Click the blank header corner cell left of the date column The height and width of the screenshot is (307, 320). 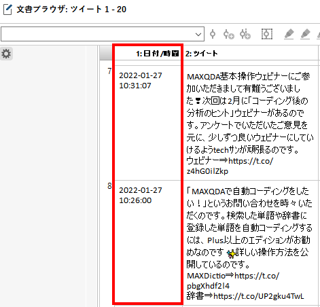click(x=106, y=53)
